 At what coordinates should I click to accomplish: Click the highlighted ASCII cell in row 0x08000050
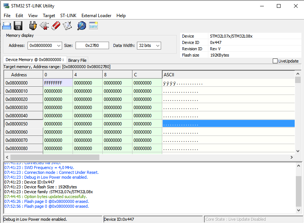click(x=228, y=124)
